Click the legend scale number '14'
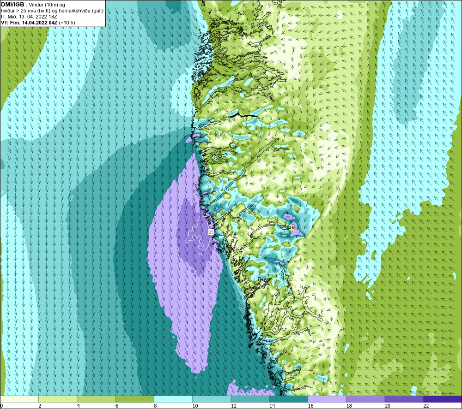Screen dimensions: 462x409 (272, 406)
